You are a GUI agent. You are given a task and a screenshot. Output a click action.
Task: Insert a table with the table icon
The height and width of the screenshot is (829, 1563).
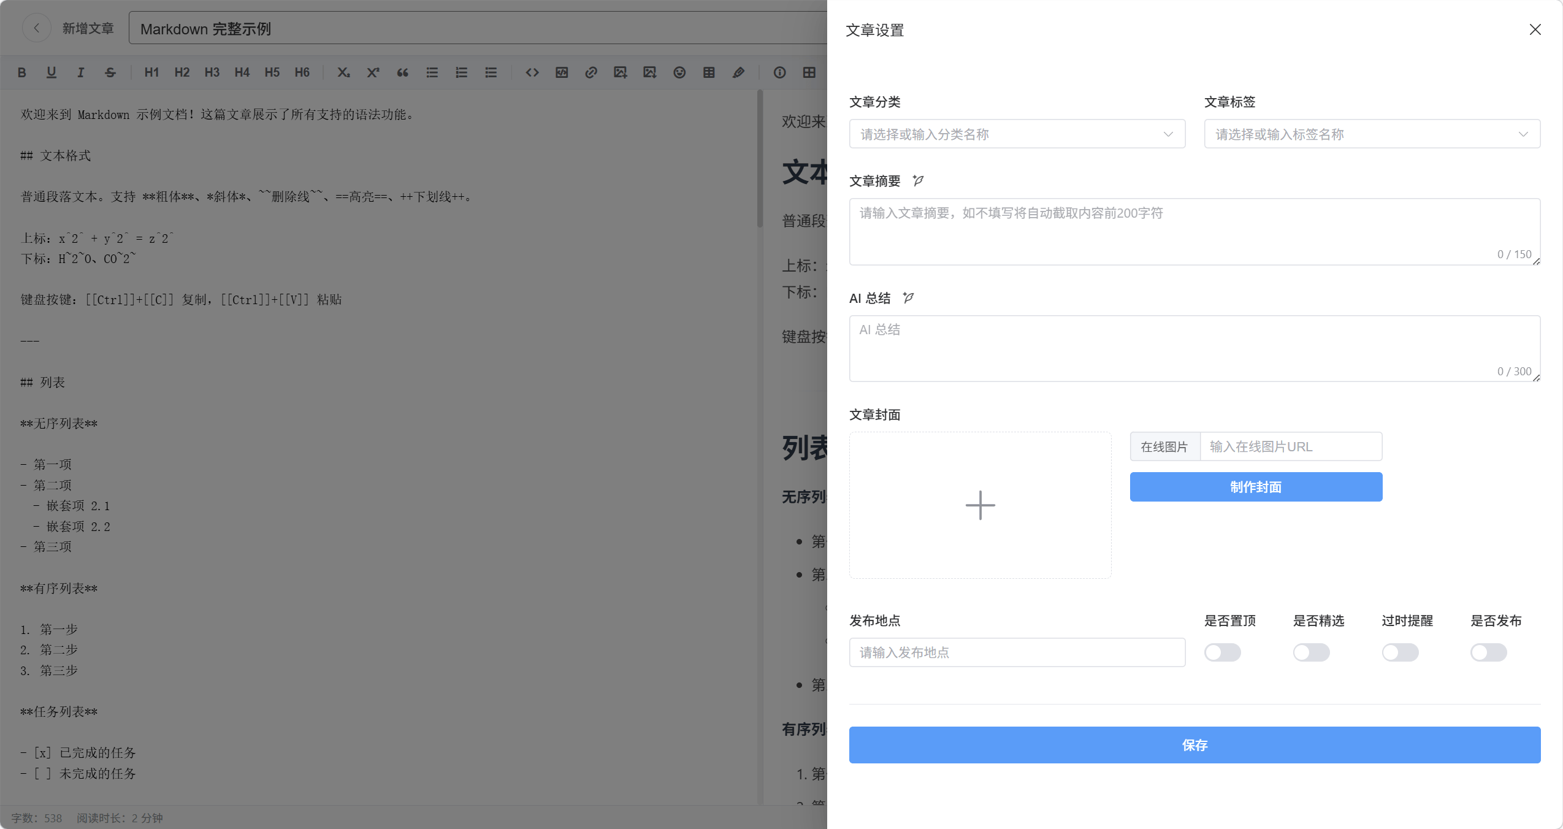[x=709, y=72]
